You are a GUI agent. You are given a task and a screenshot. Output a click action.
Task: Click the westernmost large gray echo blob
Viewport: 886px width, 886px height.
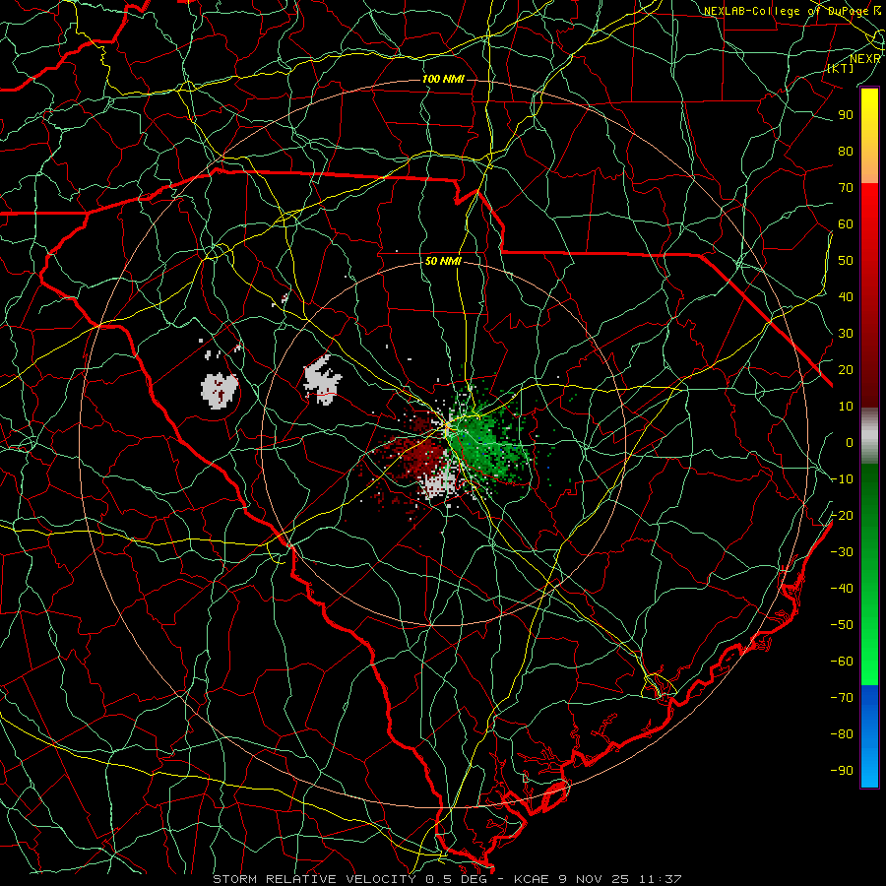coord(220,390)
